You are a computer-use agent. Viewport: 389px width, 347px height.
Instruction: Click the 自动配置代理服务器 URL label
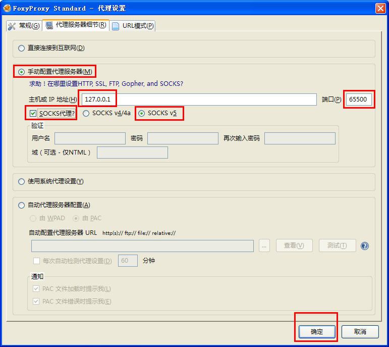pyautogui.click(x=63, y=233)
